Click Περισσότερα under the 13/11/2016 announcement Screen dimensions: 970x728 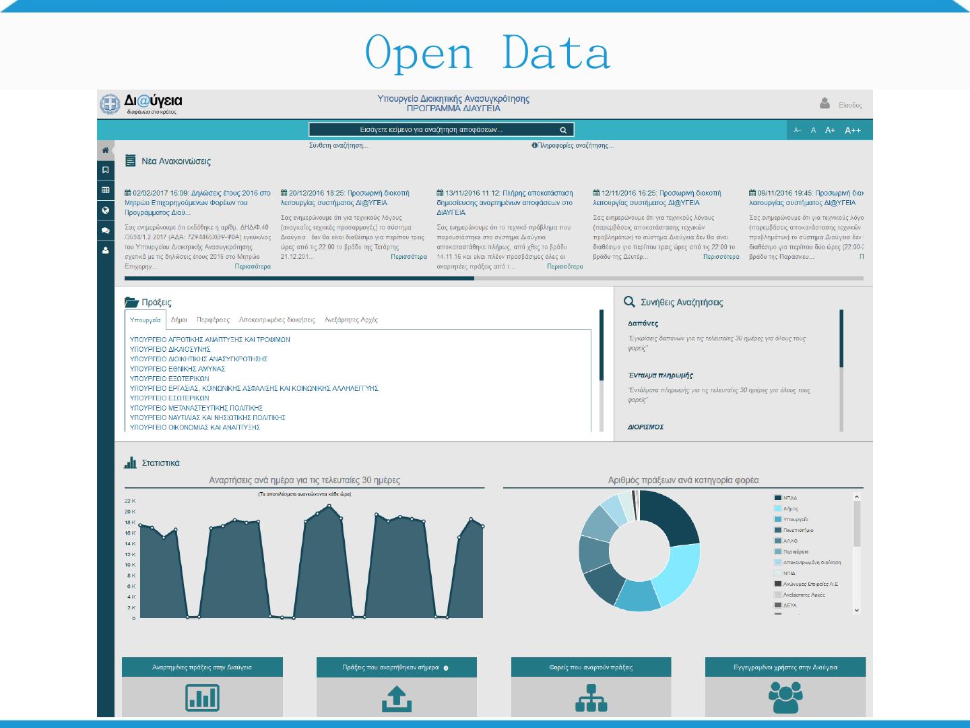(565, 267)
